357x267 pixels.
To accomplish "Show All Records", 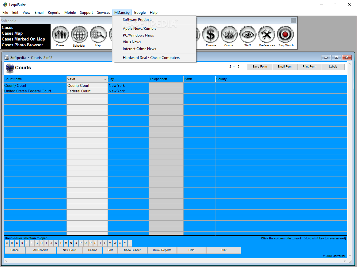I will [41, 250].
